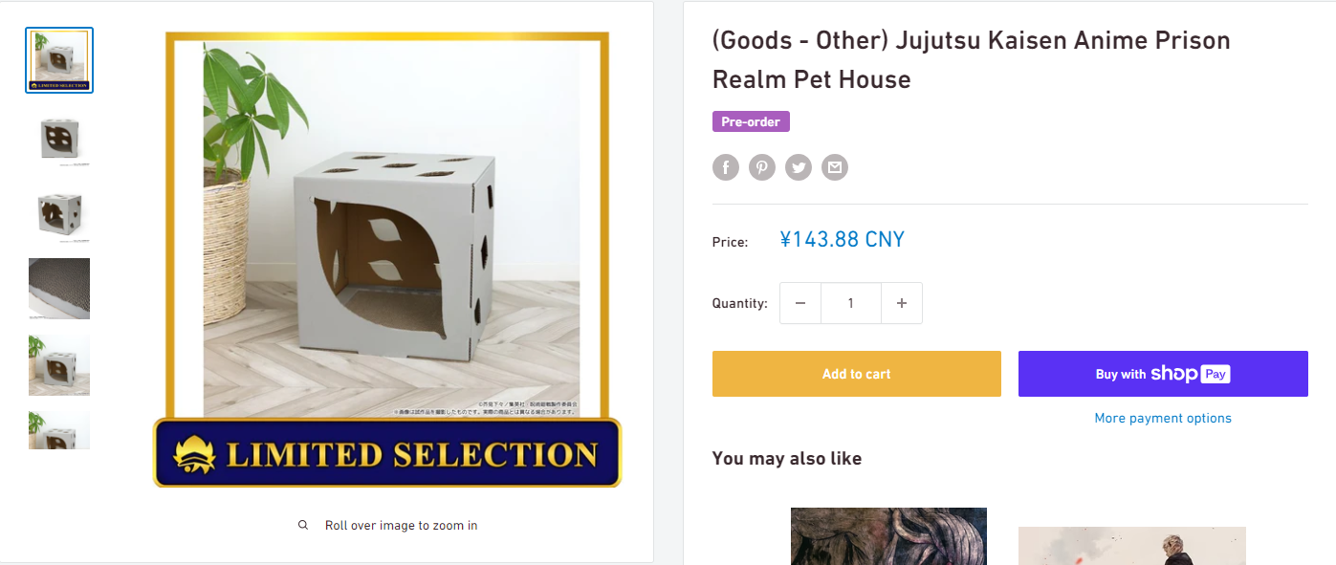Tweet product using Twitter icon
Viewport: 1336px width, 565px height.
(x=799, y=167)
